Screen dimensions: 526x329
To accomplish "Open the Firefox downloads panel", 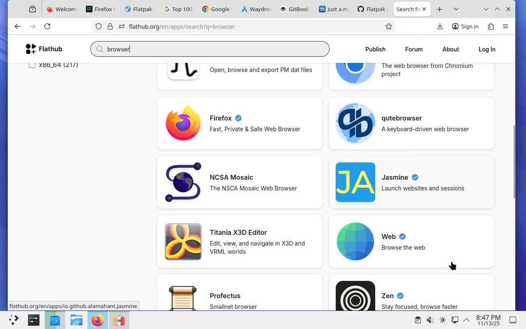I will click(x=440, y=26).
